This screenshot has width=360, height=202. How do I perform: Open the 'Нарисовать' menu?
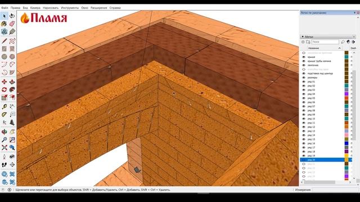click(x=51, y=8)
